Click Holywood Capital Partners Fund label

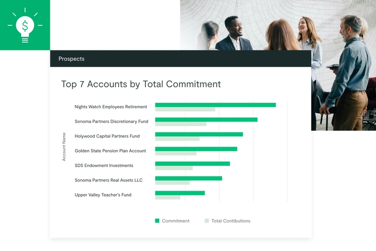pos(107,136)
